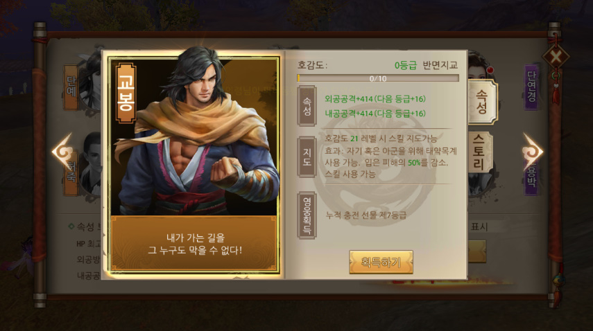Click the red notification dot on portrait
The image size is (593, 331).
coord(490,70)
